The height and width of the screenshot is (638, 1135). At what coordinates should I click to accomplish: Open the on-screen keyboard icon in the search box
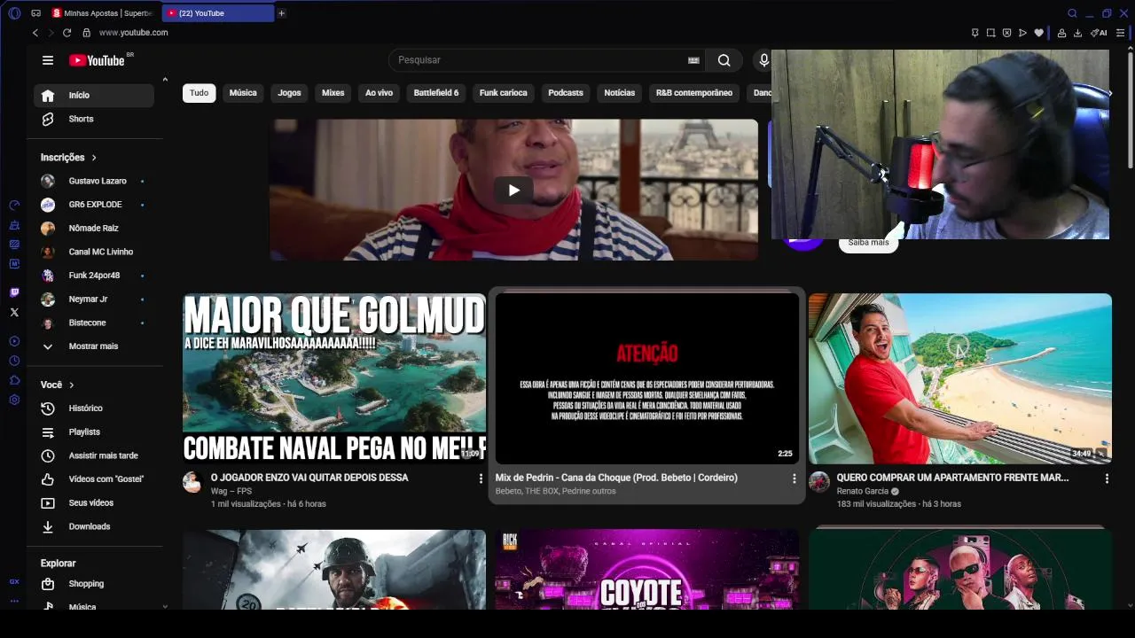pos(693,60)
